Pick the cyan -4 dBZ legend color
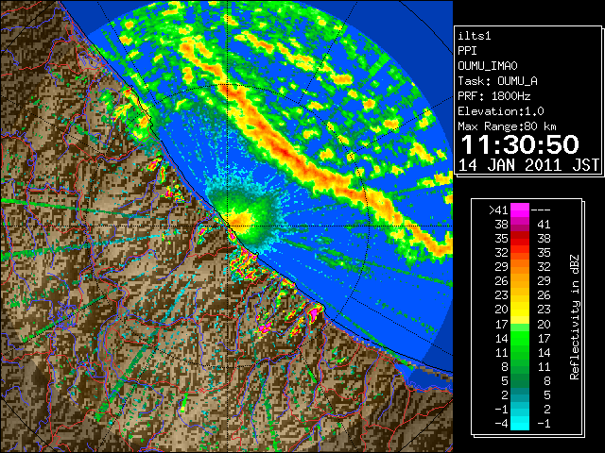The height and width of the screenshot is (453, 605). (x=520, y=424)
